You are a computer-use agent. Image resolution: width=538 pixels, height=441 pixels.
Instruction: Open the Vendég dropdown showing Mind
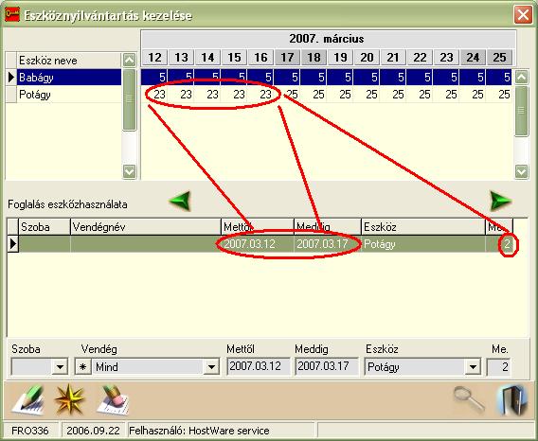pyautogui.click(x=211, y=367)
